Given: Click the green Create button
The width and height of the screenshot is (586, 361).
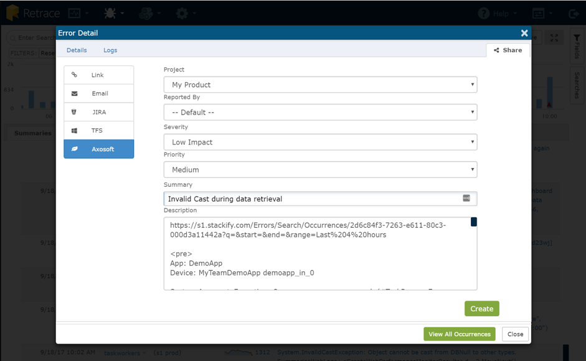Looking at the screenshot, I should coord(481,309).
